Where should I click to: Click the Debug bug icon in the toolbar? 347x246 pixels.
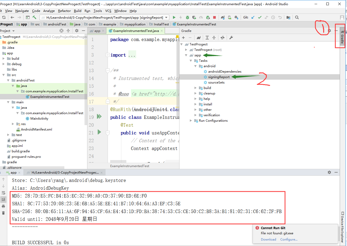click(188, 17)
